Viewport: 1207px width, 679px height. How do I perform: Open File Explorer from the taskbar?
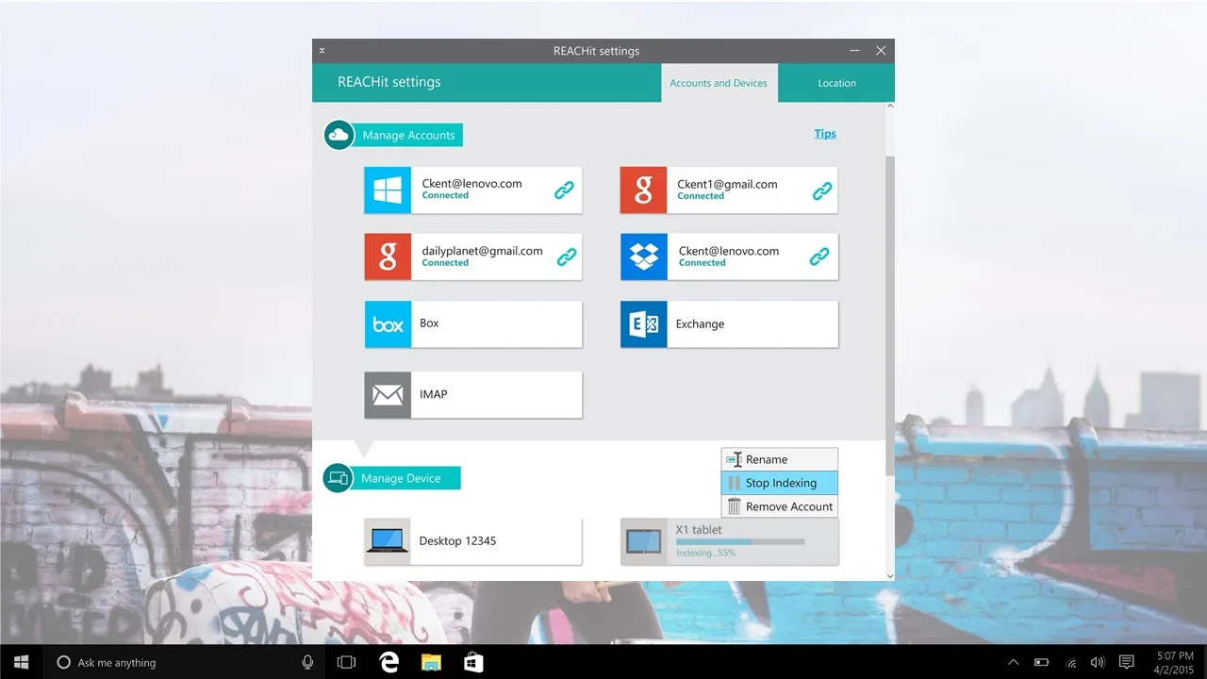tap(431, 662)
